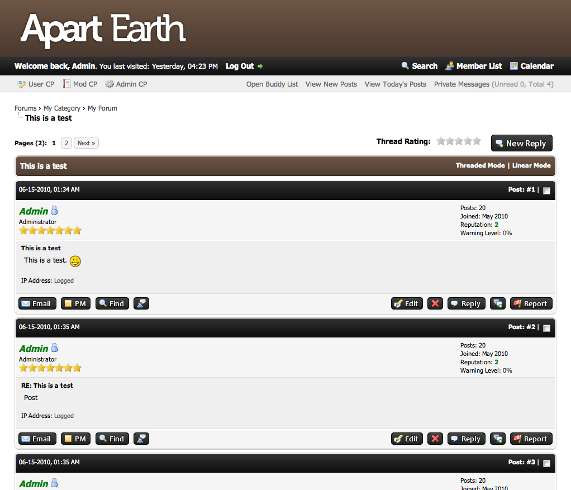Rate the thread five stars
Screen dimensions: 571x490
477,141
